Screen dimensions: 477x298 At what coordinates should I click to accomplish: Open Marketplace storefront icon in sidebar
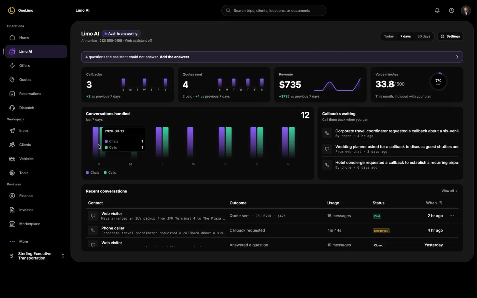(x=12, y=224)
